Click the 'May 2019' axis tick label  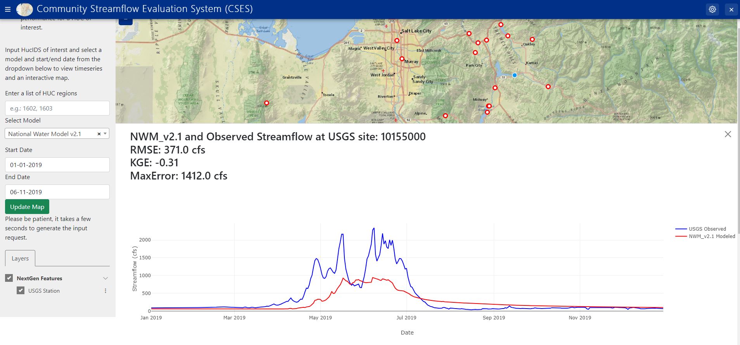(x=320, y=317)
